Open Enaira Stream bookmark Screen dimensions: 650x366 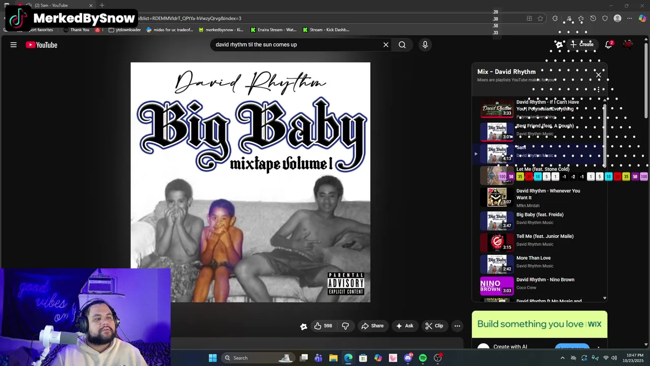point(273,29)
